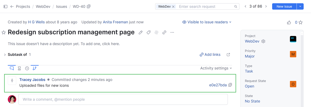Open the Activity settings dropdown
Image resolution: width=311 pixels, height=107 pixels.
coord(216,68)
